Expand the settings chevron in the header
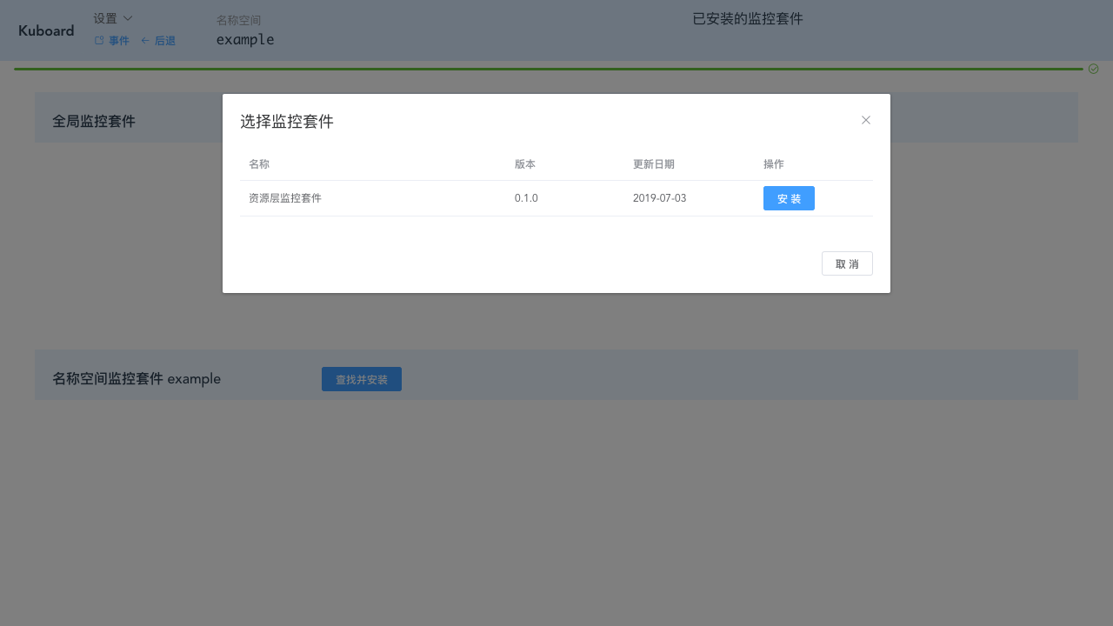Image resolution: width=1113 pixels, height=626 pixels. [127, 17]
